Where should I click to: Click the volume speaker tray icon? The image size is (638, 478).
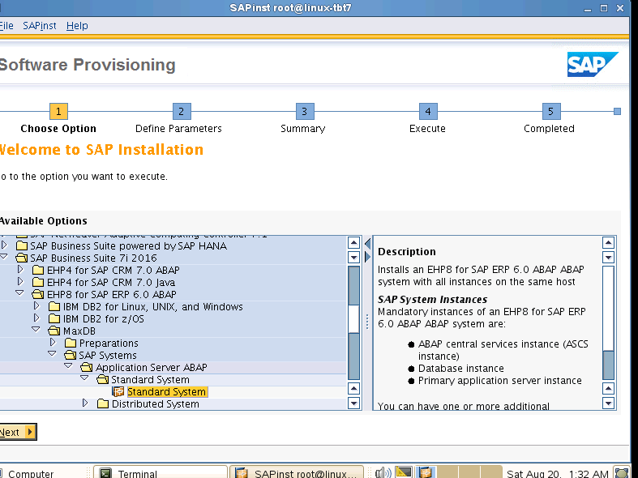(383, 472)
